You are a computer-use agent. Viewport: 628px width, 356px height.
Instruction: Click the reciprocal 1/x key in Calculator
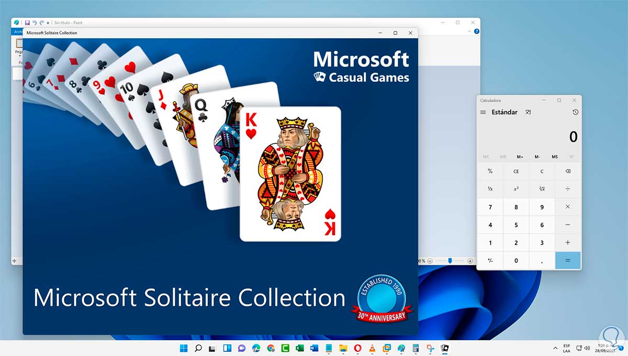(x=490, y=189)
